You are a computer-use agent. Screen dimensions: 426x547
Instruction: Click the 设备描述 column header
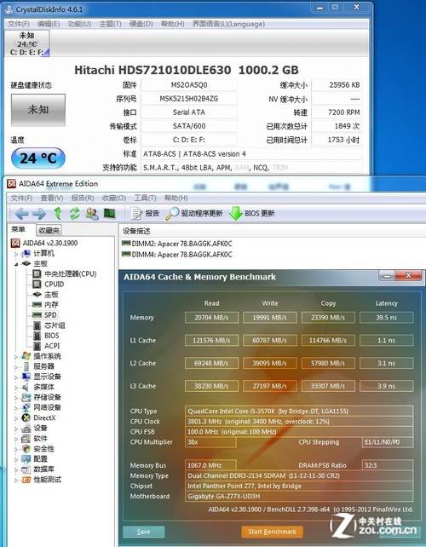136,231
